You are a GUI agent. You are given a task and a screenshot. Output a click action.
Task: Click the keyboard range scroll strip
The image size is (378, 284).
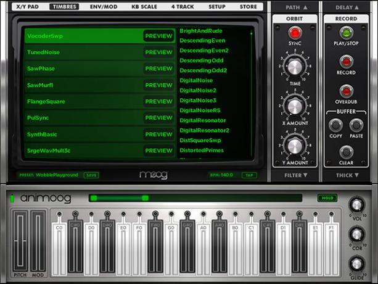[195, 198]
